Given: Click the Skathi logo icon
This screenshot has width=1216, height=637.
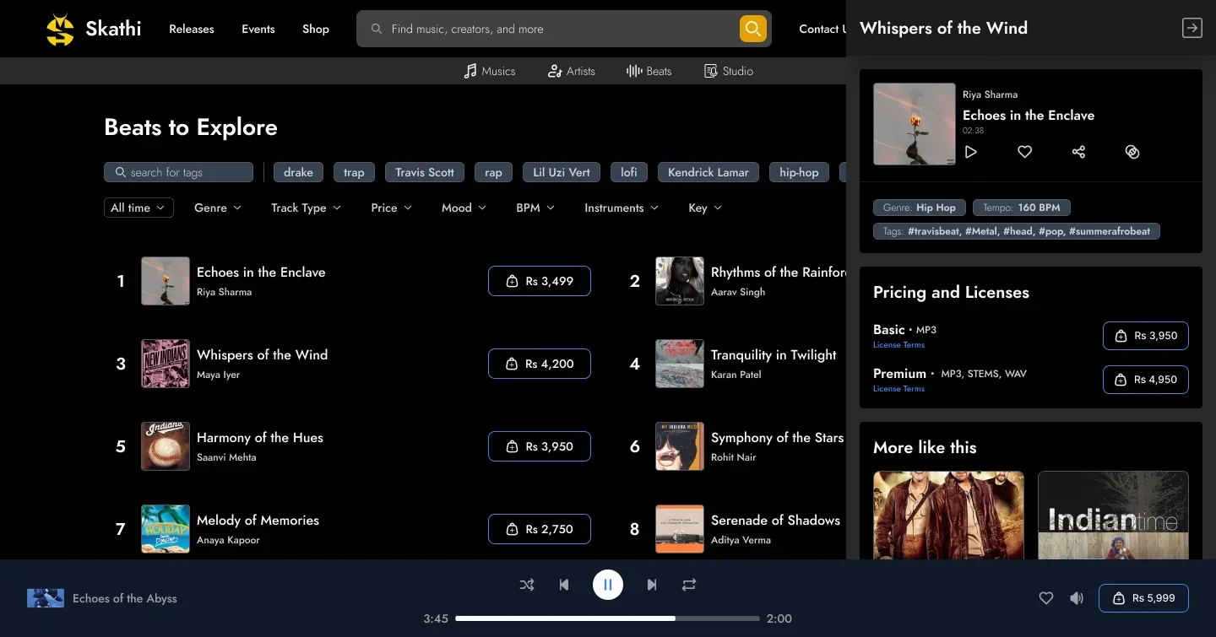Looking at the screenshot, I should coord(60,30).
